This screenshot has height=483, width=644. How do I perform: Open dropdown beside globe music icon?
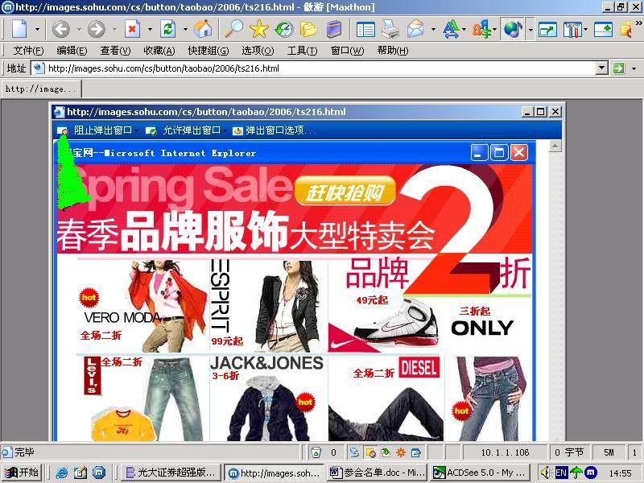coord(530,30)
